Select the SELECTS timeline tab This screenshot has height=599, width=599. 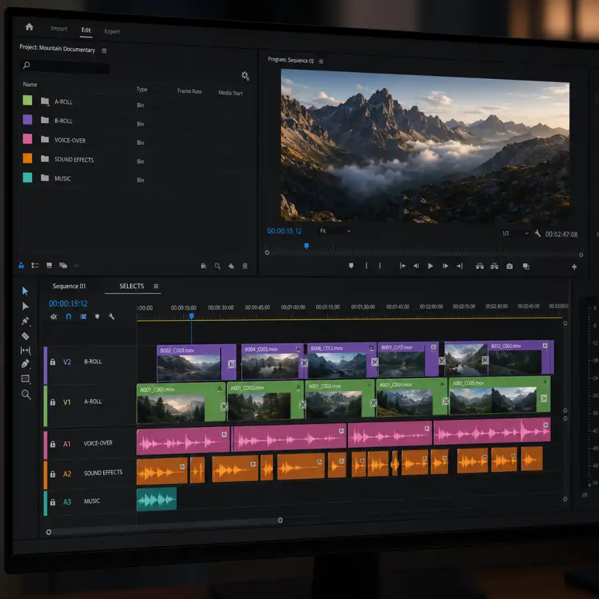pyautogui.click(x=132, y=286)
